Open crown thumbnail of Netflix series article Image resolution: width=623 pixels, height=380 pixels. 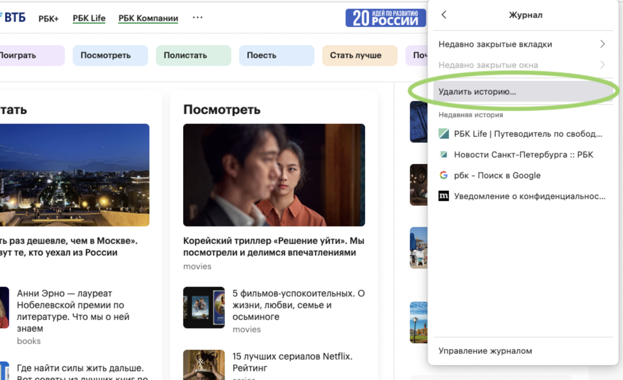tap(204, 365)
